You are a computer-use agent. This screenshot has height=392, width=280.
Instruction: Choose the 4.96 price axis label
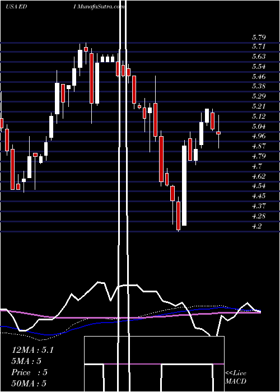tap(259, 136)
